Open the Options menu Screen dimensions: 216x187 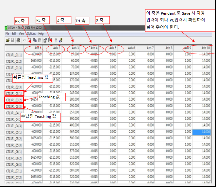pos(31,34)
